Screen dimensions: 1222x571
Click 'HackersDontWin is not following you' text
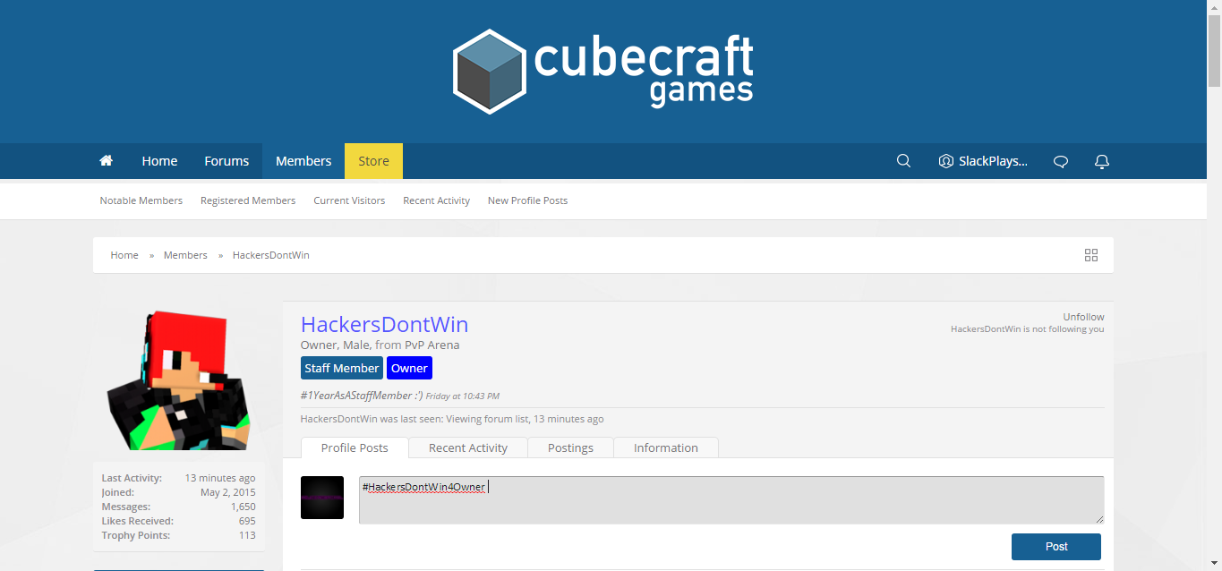click(x=1027, y=329)
